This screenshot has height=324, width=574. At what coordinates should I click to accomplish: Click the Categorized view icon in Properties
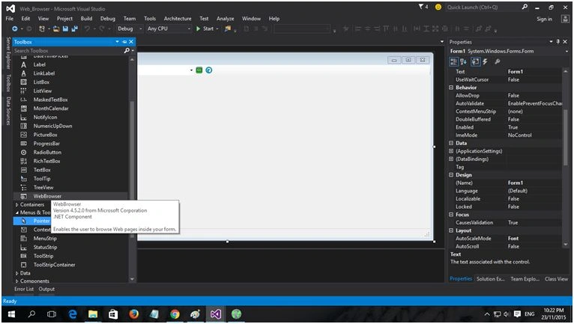[x=453, y=62]
